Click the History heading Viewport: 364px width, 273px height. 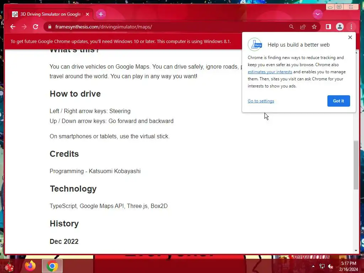coord(64,224)
